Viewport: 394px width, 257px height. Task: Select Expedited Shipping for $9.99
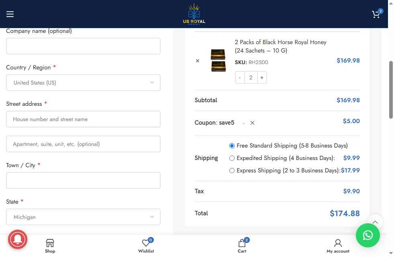pyautogui.click(x=232, y=158)
